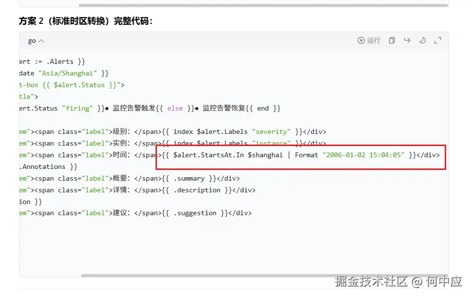Viewport: 471px width, 297px height.
Task: Copy the code block contents
Action: (392, 40)
